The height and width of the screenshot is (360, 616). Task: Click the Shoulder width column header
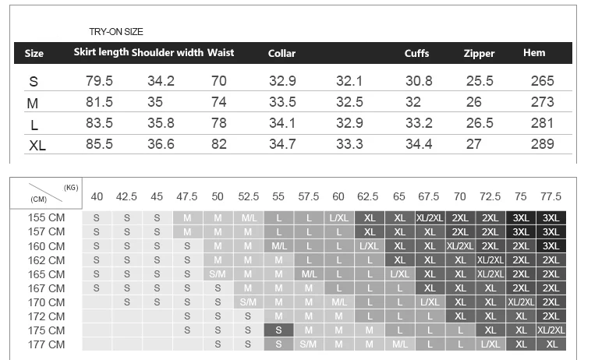click(168, 53)
